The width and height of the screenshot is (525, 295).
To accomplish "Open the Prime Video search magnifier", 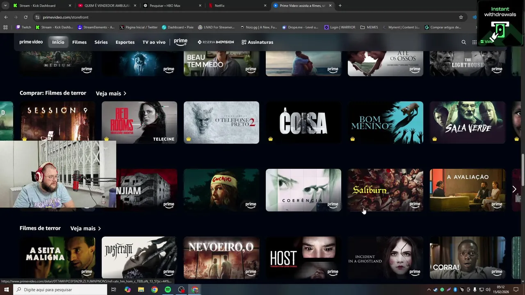I will coord(464,42).
